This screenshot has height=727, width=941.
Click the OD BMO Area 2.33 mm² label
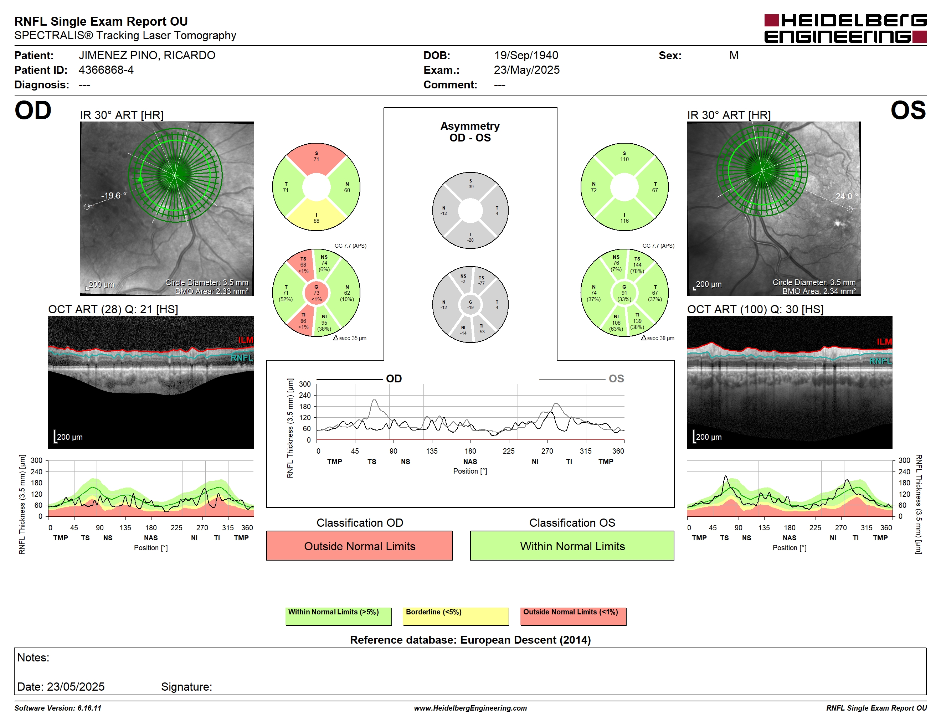click(x=212, y=291)
